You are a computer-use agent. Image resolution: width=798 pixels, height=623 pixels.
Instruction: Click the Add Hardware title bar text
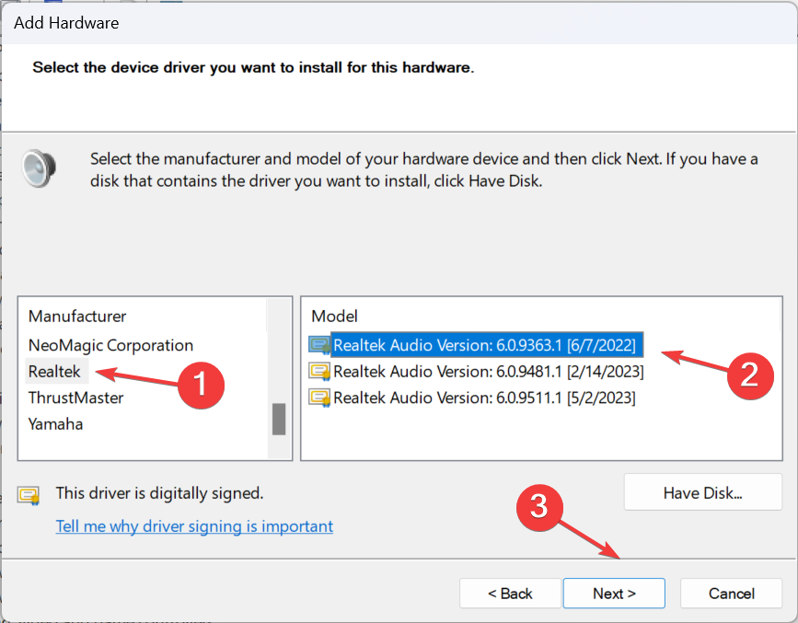66,23
